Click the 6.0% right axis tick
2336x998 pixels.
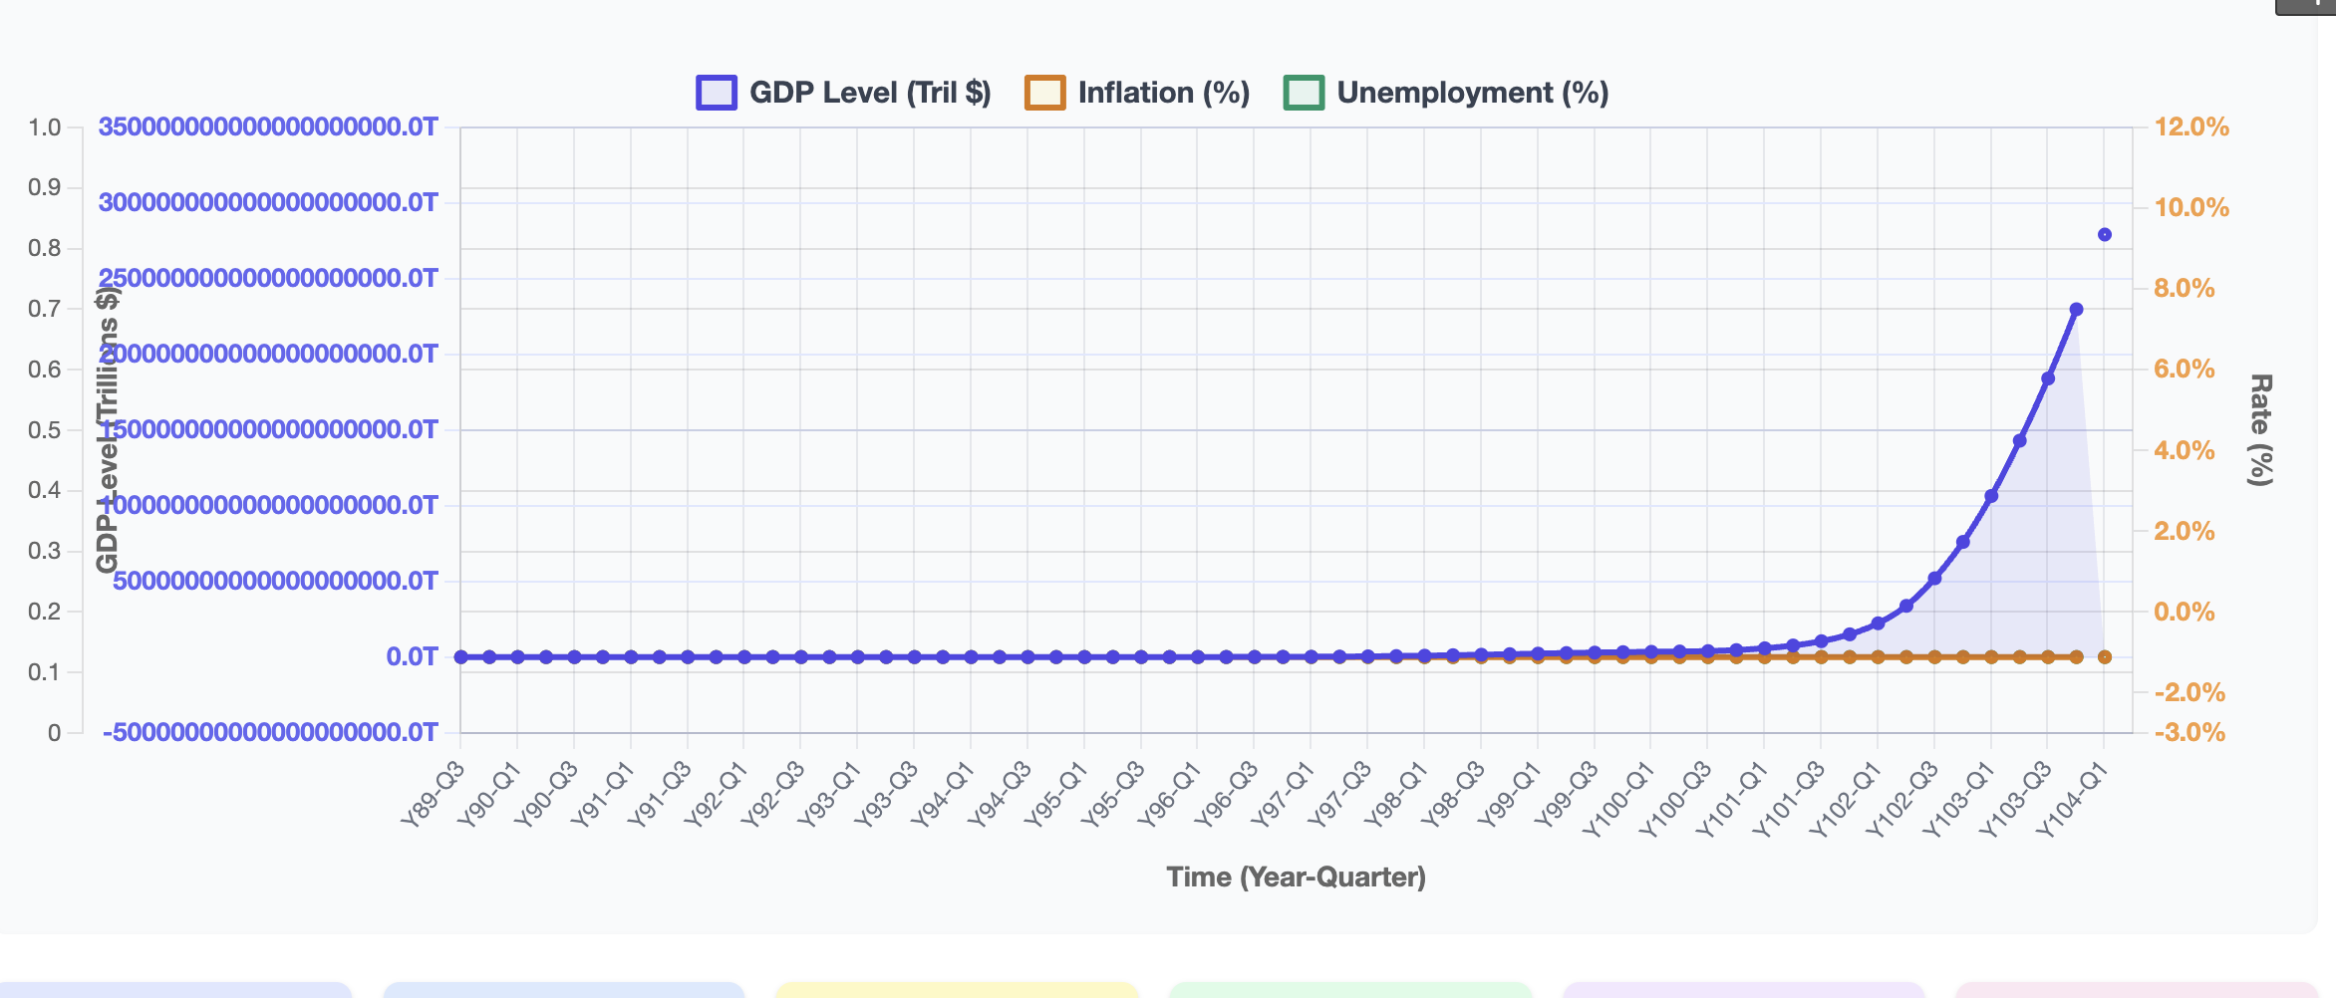[x=2185, y=370]
